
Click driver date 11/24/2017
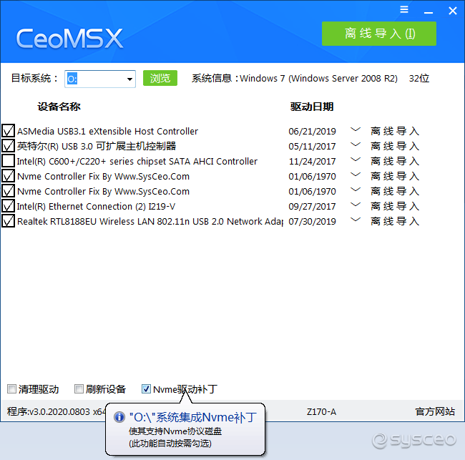point(312,162)
